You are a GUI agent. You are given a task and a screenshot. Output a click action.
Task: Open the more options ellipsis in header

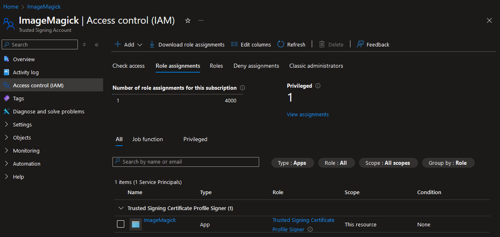point(201,20)
